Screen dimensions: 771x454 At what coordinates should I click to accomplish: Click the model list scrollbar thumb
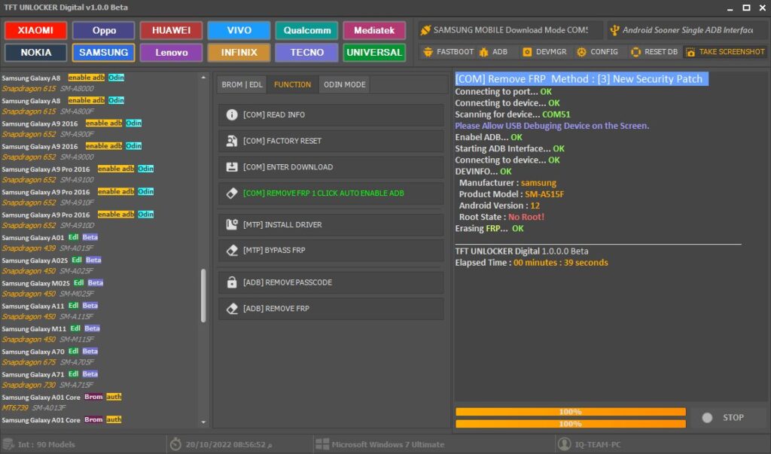click(x=203, y=296)
